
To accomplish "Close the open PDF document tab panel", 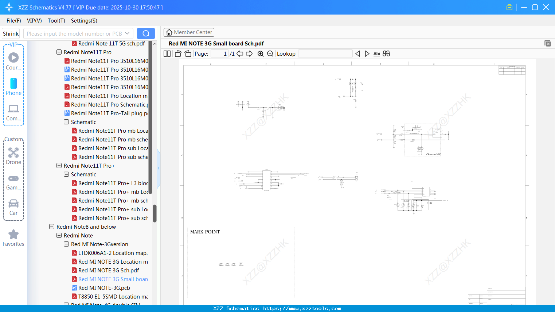I will point(547,43).
